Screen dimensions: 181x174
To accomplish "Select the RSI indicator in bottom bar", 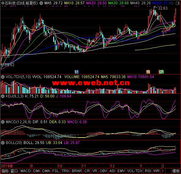I will pos(148,171).
